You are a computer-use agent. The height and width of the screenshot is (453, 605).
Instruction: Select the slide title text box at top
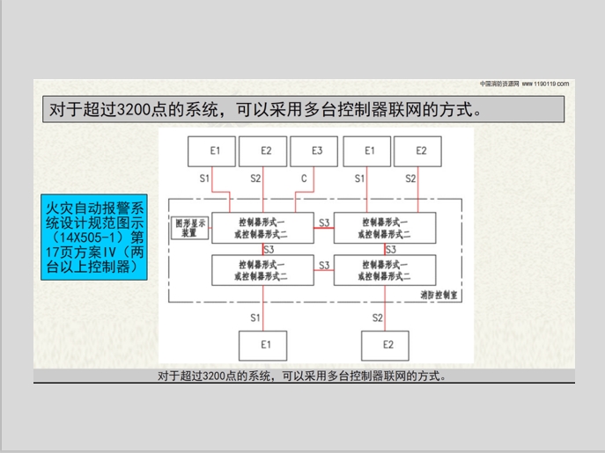click(299, 110)
